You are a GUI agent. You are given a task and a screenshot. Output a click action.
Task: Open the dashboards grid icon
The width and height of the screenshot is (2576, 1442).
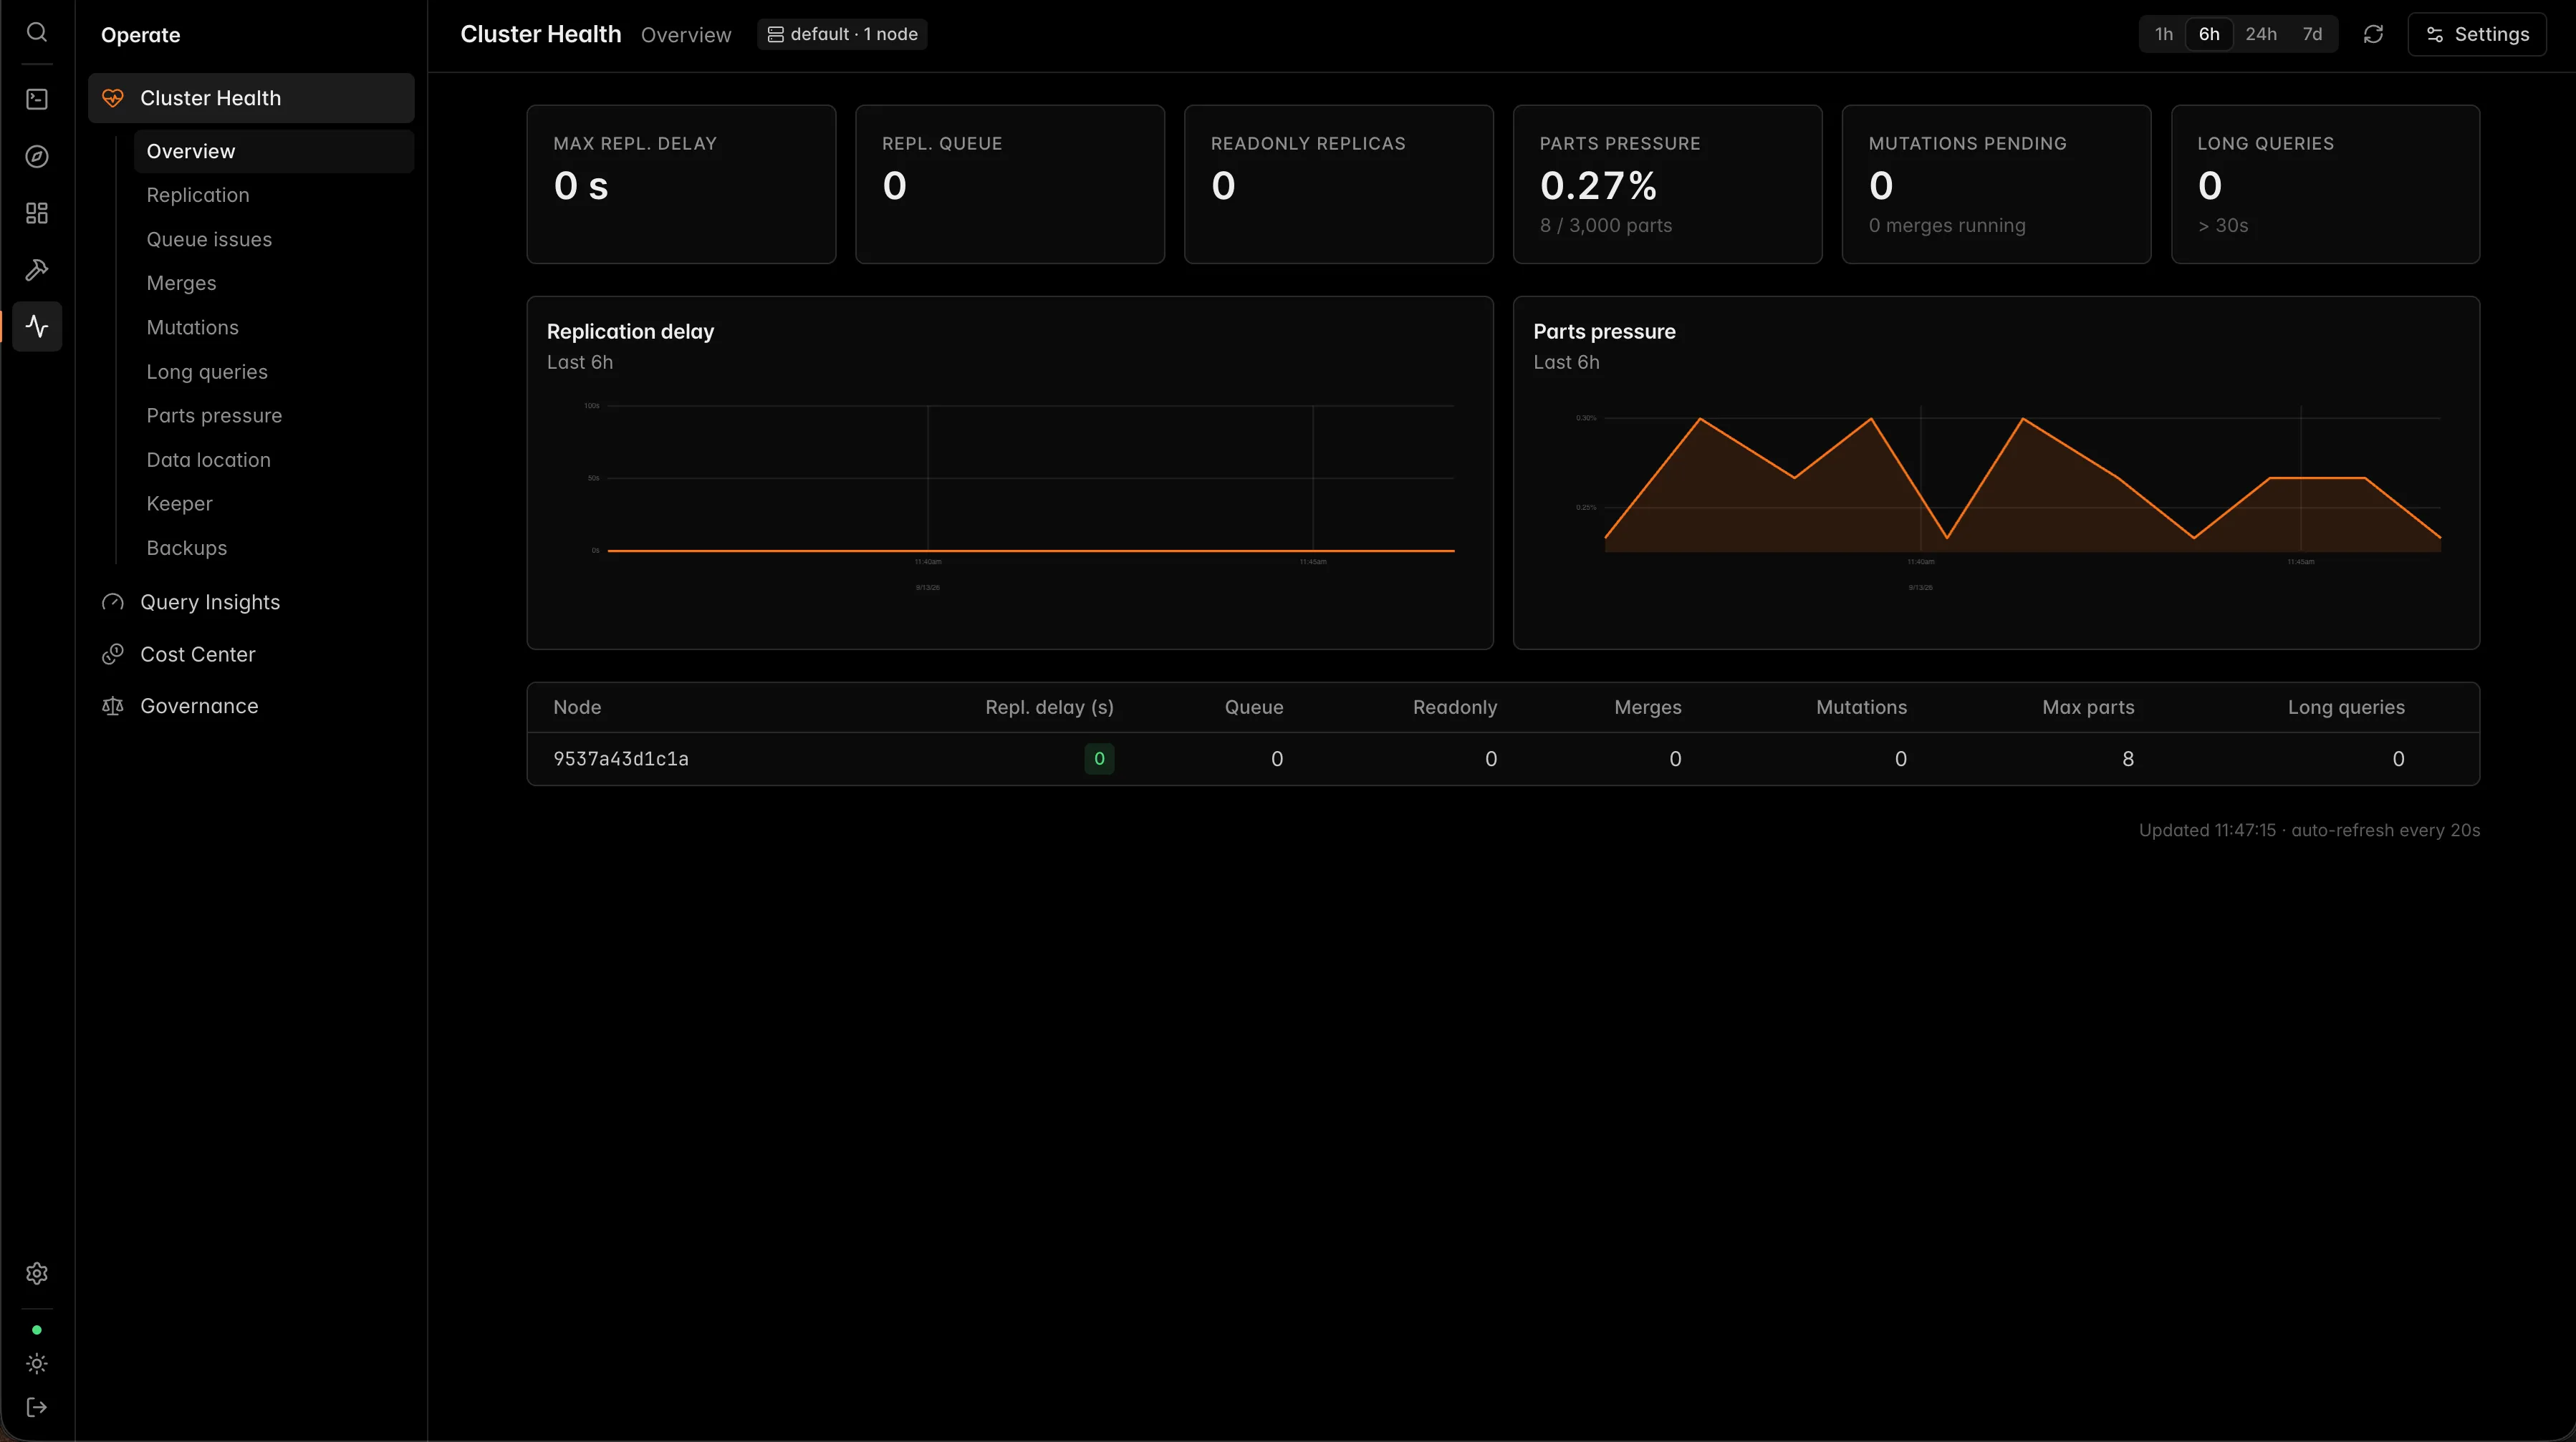point(37,213)
